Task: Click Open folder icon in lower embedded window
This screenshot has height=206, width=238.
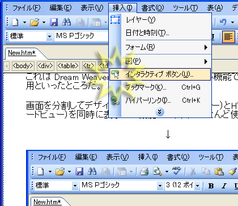Action: (60, 171)
